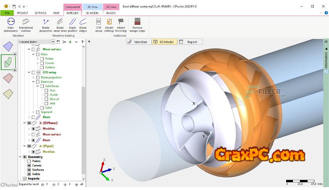Screen dimensions: 329x190
Task: Open Model finishing from the ribbon
Action: (x=121, y=25)
